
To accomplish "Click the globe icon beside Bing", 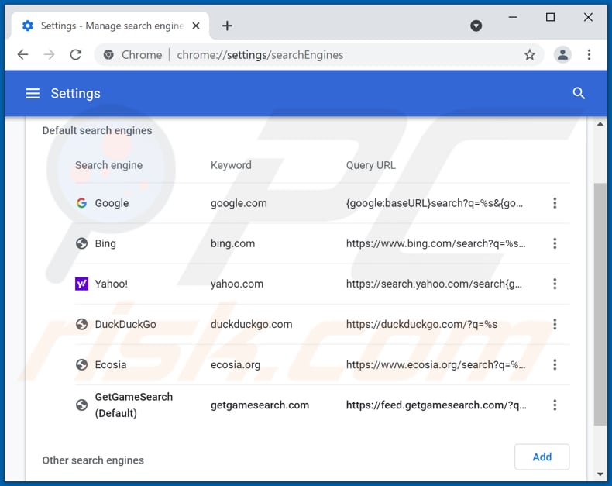I will click(x=81, y=243).
